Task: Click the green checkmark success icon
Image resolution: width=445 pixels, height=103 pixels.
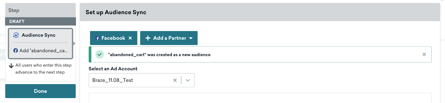Action: (x=100, y=54)
